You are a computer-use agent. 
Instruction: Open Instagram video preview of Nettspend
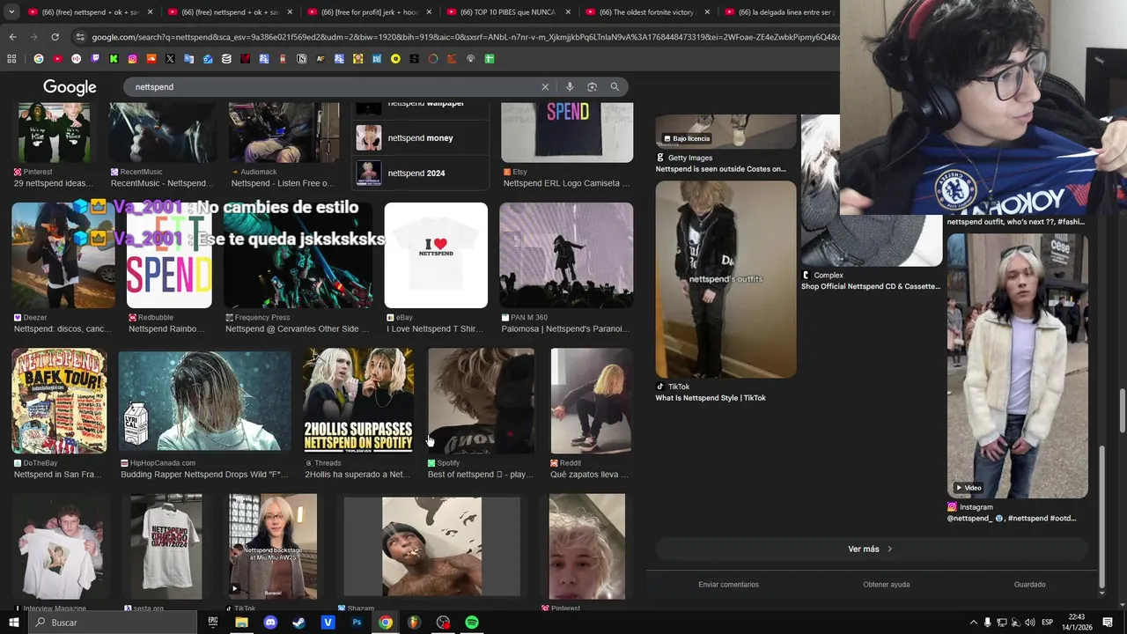coord(1018,365)
